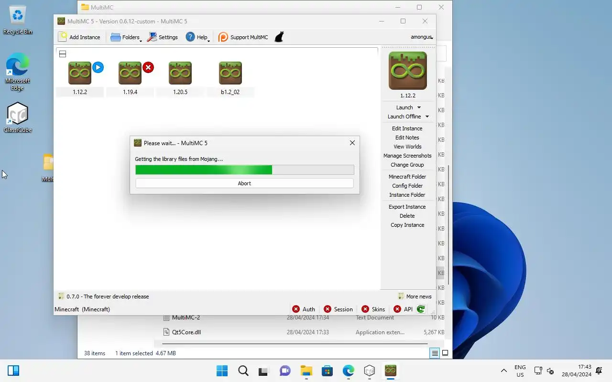Open MultiMC Settings from the toolbar

click(x=163, y=37)
